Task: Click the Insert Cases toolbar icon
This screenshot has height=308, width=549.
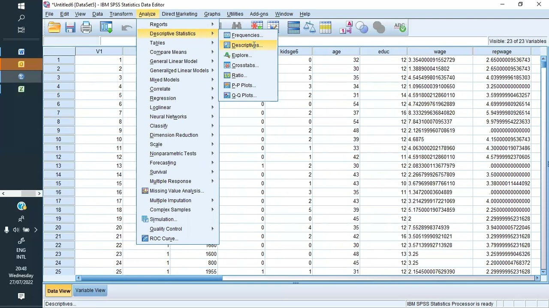Action: click(257, 26)
